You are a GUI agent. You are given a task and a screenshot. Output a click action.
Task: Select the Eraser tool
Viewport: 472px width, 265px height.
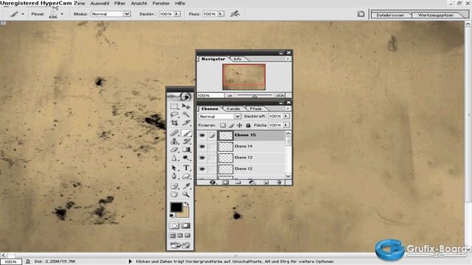(174, 149)
